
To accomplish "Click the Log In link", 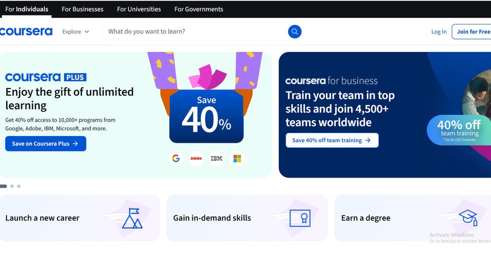I will tap(439, 32).
